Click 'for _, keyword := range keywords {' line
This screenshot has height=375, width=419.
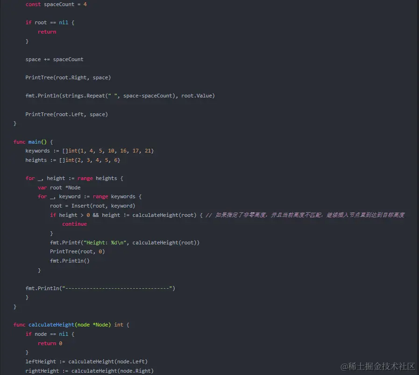click(90, 196)
